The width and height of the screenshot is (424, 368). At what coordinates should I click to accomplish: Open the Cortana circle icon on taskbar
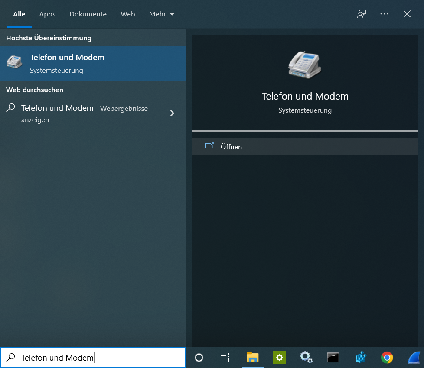click(199, 358)
